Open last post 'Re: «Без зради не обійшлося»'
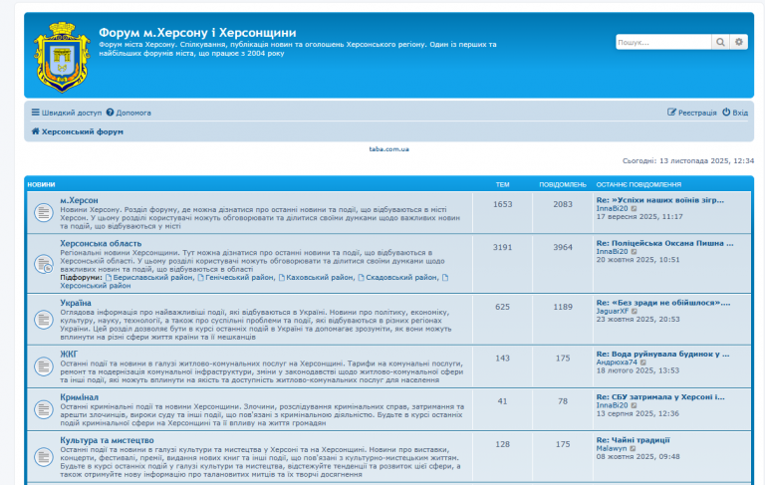This screenshot has height=485, width=765. point(663,303)
